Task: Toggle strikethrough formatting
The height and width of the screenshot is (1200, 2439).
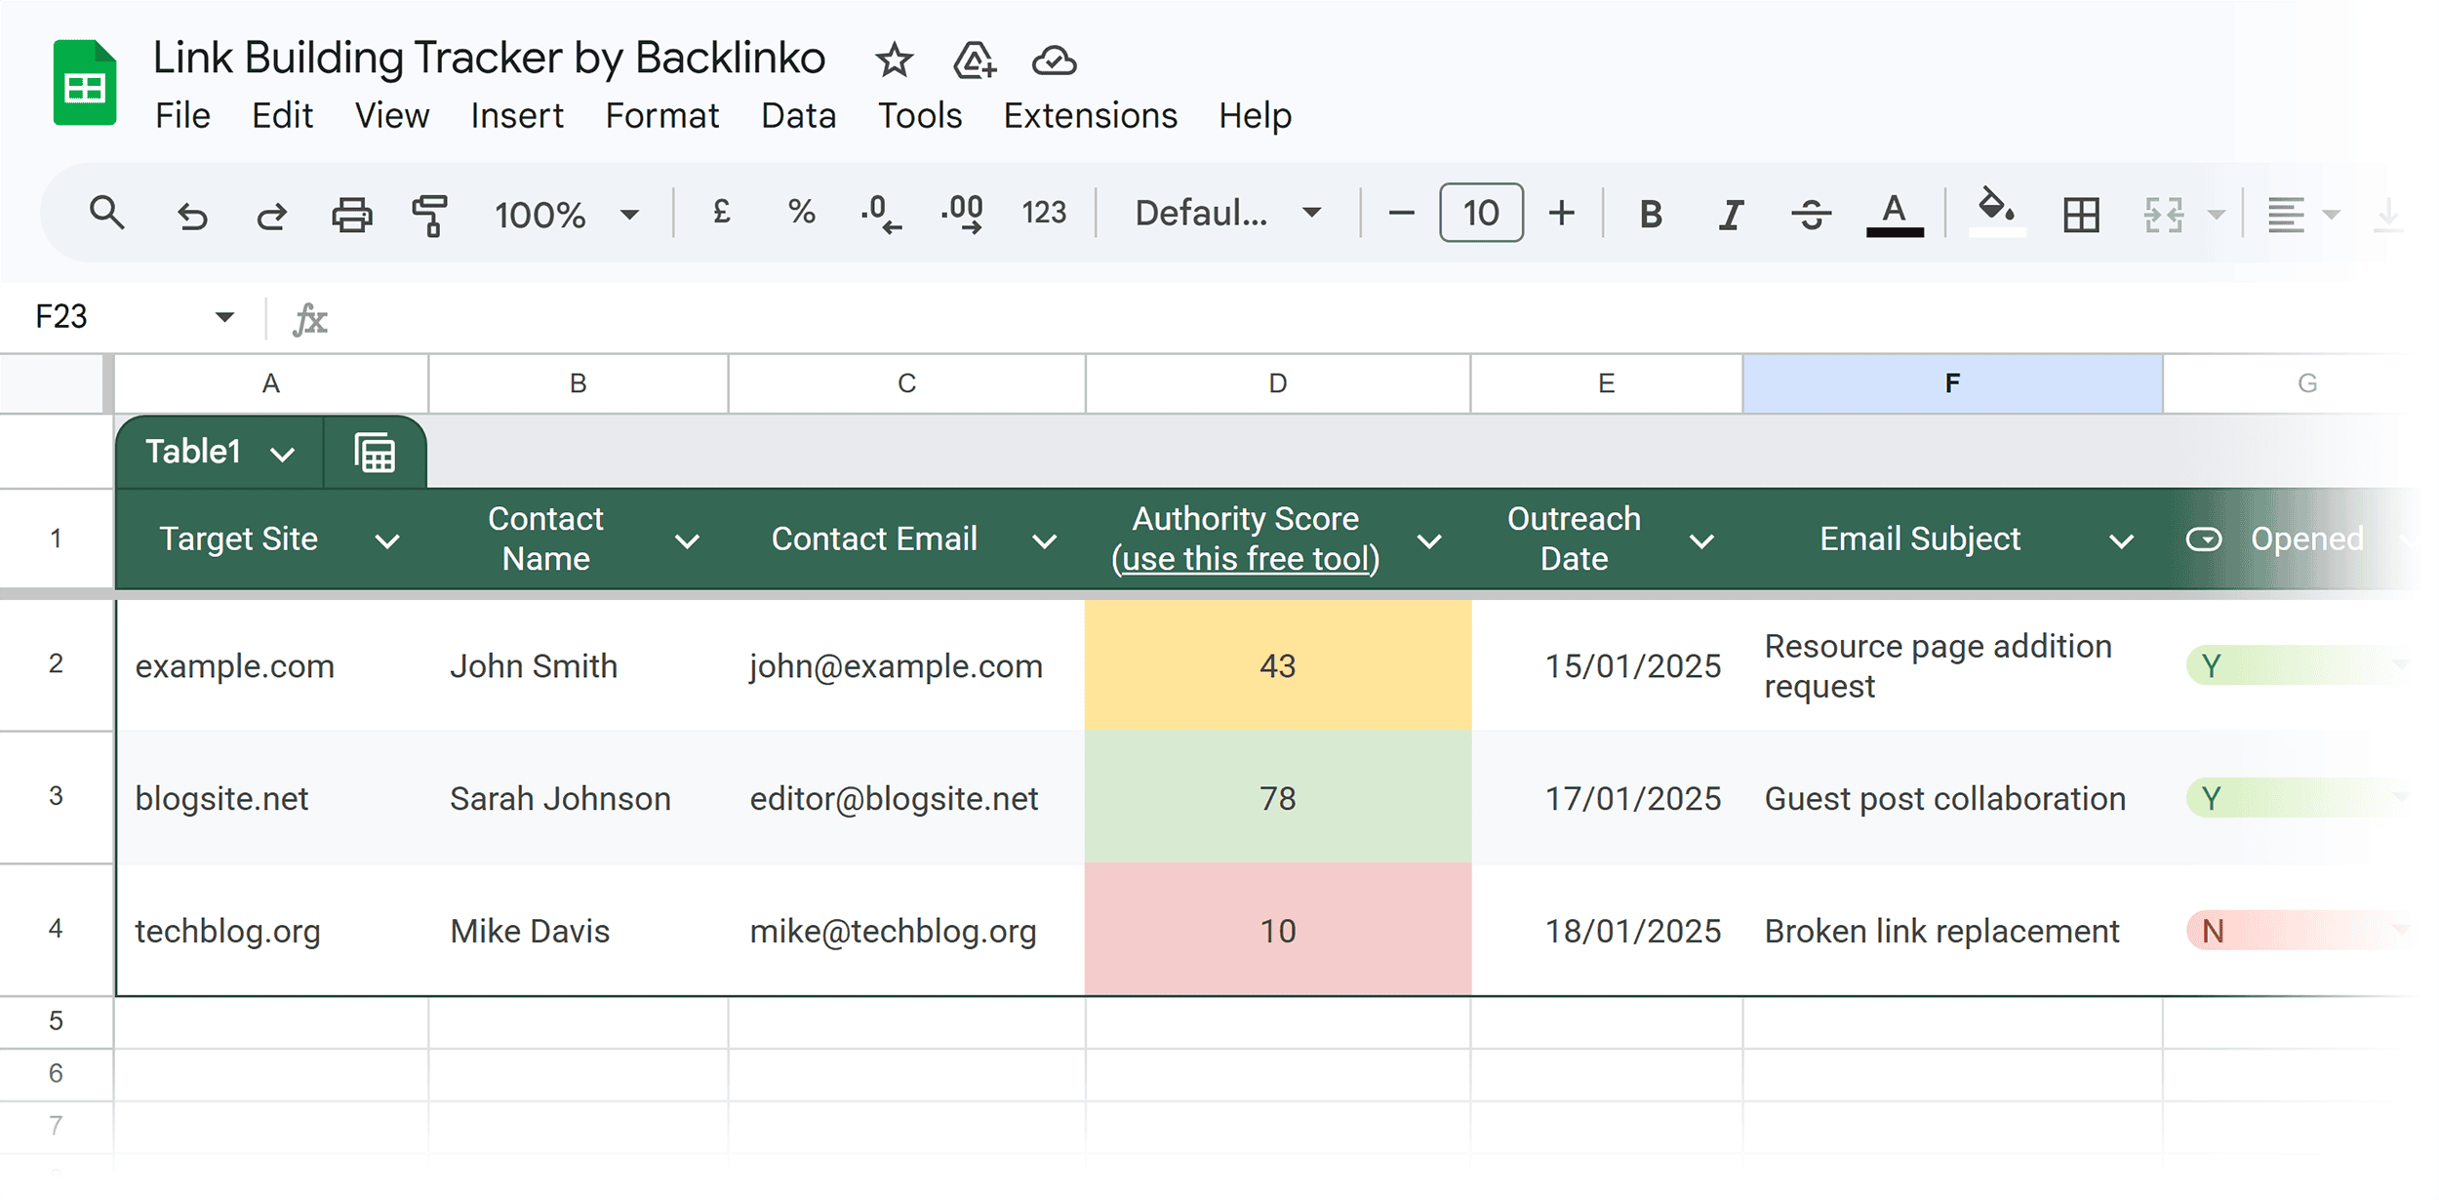Action: 1811,214
